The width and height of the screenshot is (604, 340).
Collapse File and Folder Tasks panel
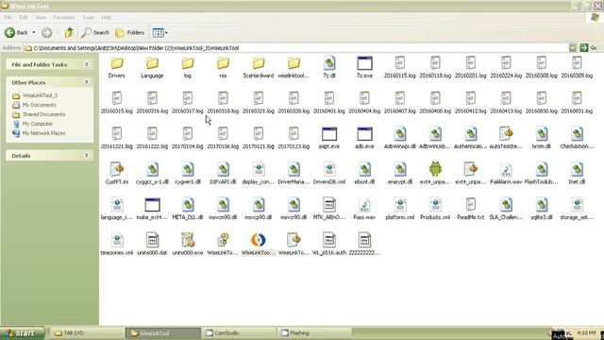87,64
